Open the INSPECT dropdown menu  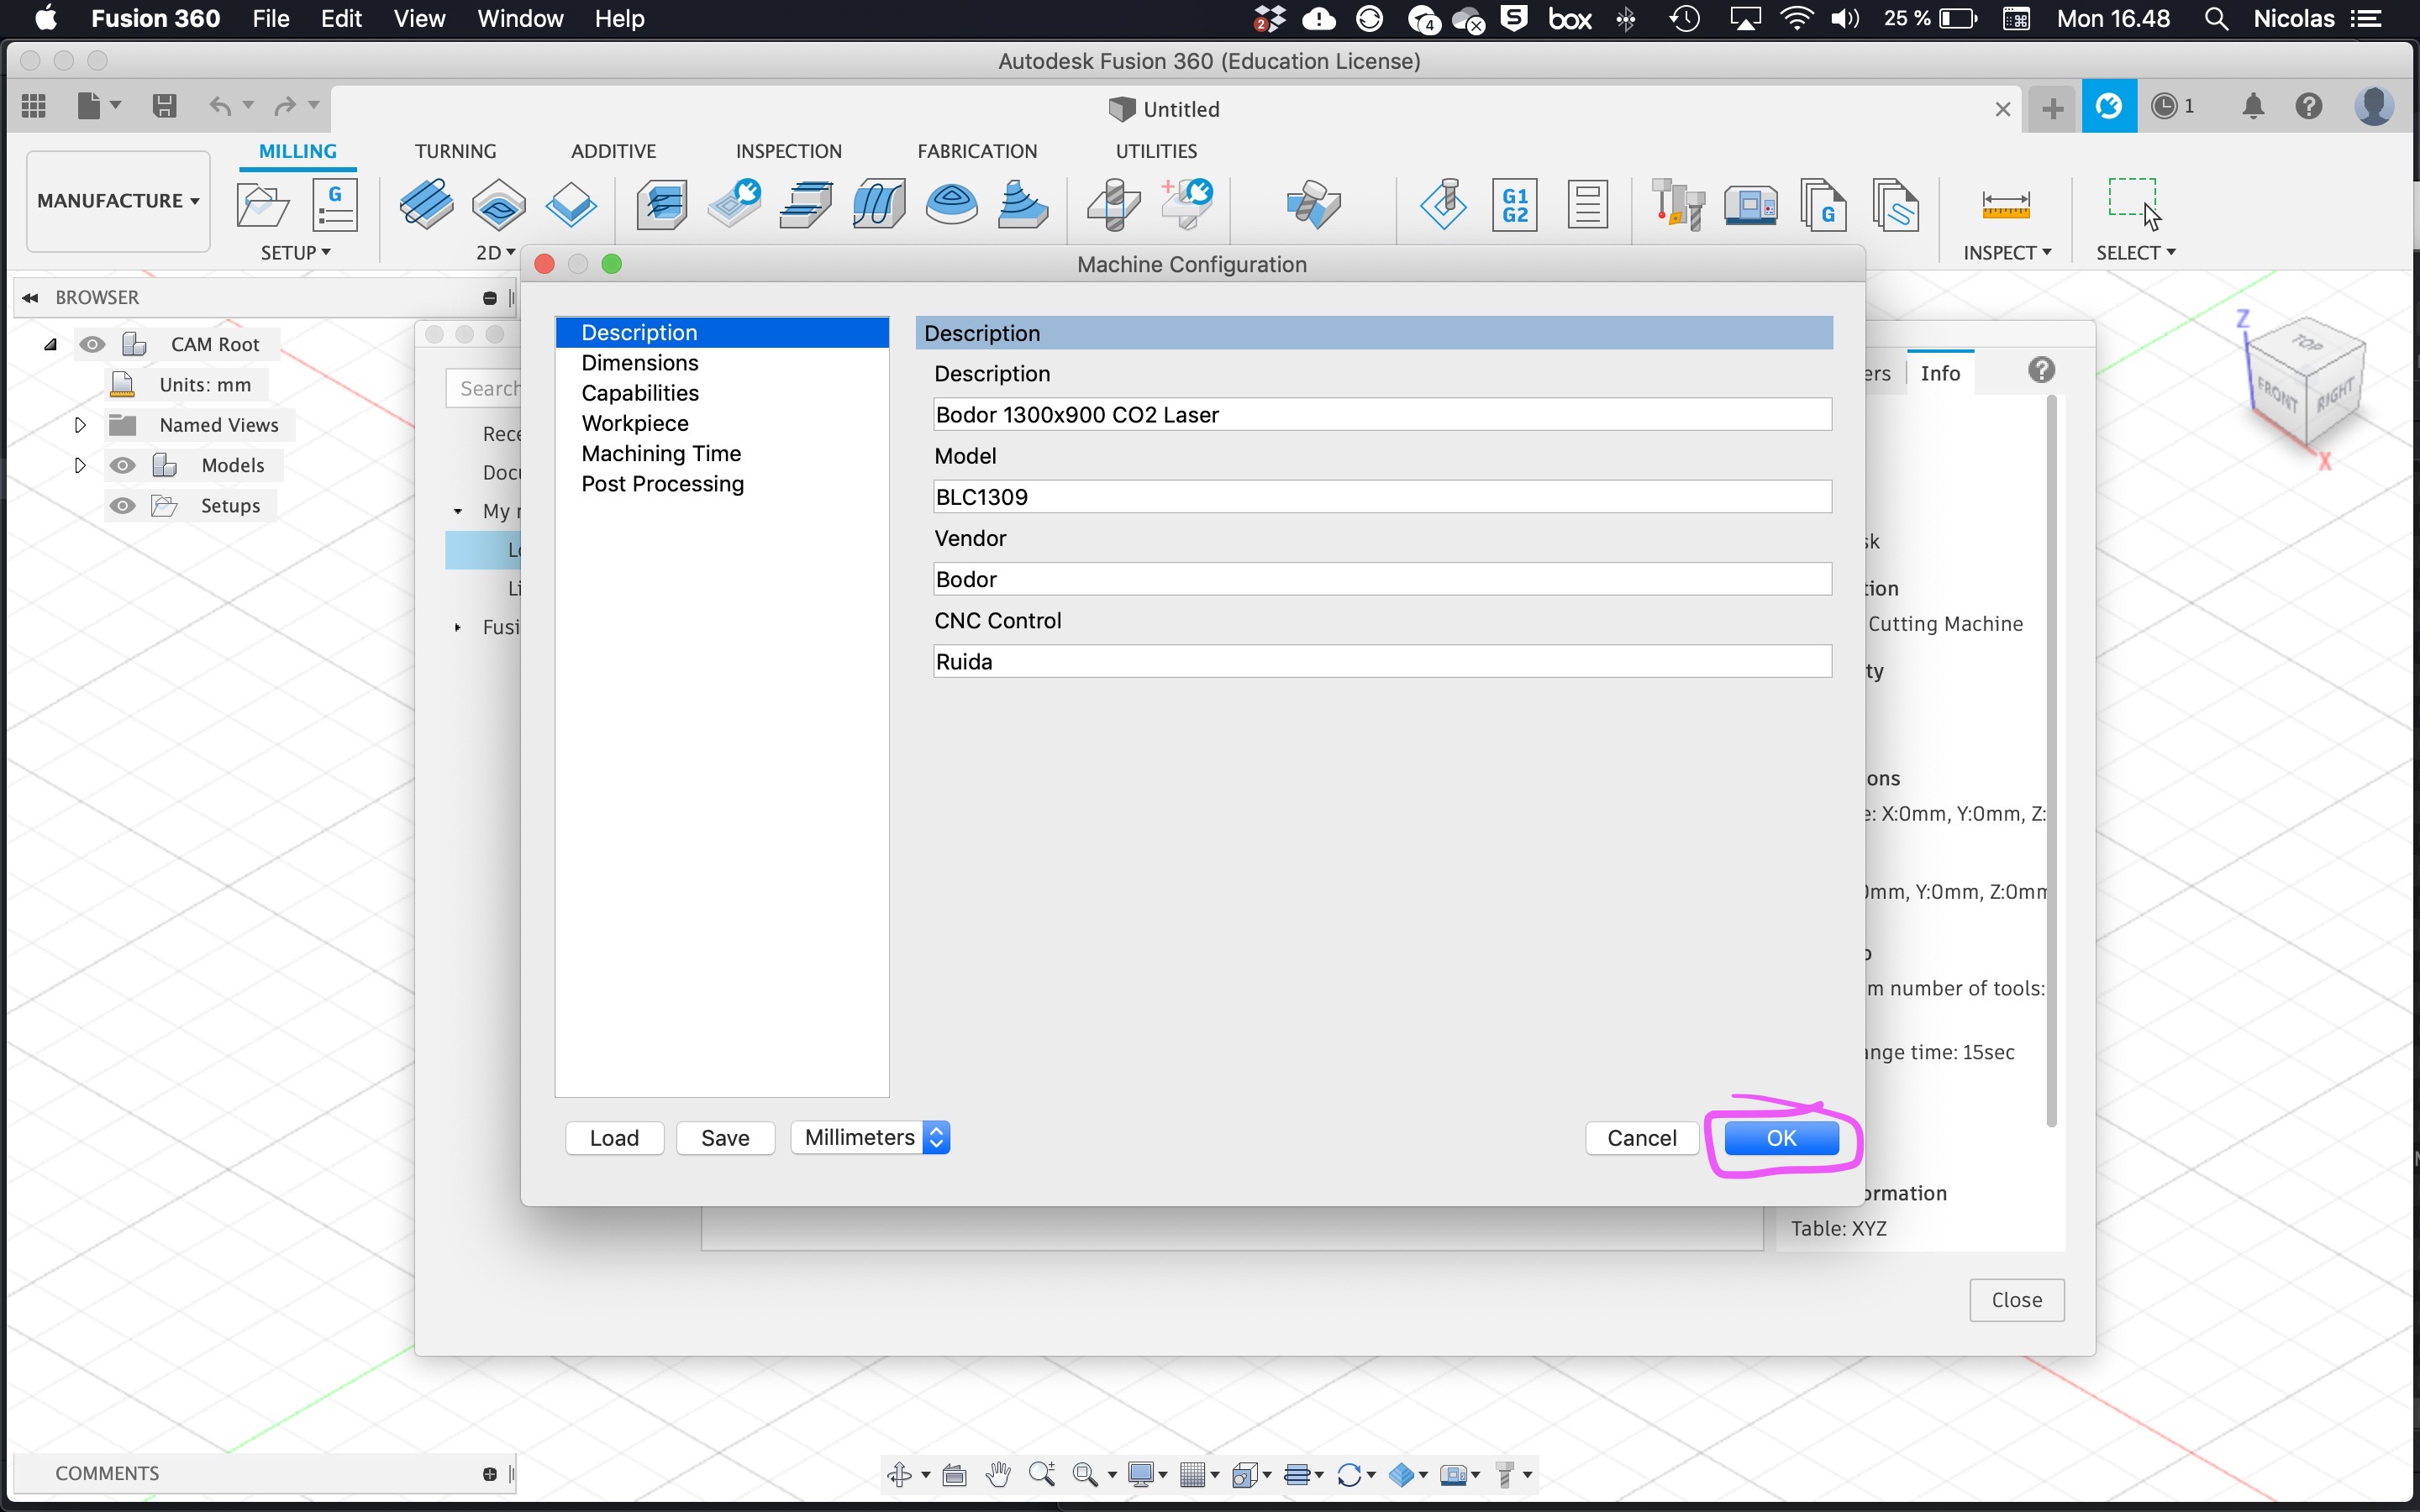tap(2007, 253)
